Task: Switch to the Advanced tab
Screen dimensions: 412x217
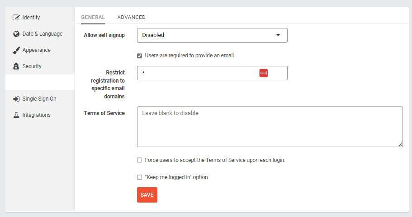Action: [x=131, y=17]
